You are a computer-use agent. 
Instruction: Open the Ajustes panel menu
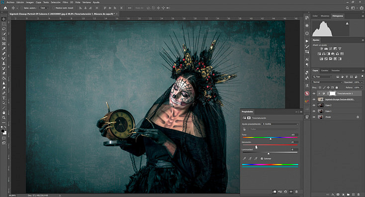[x=363, y=40]
